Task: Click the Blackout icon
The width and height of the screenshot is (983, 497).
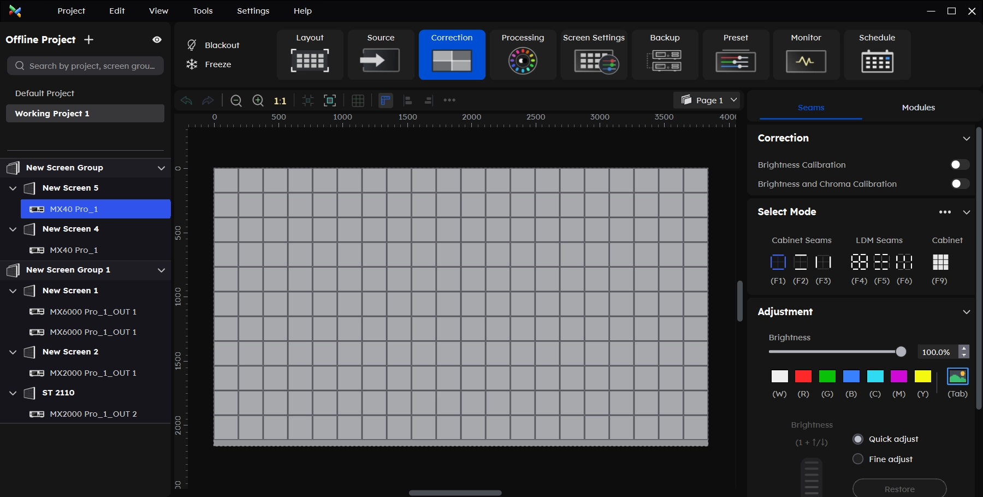Action: click(x=192, y=45)
